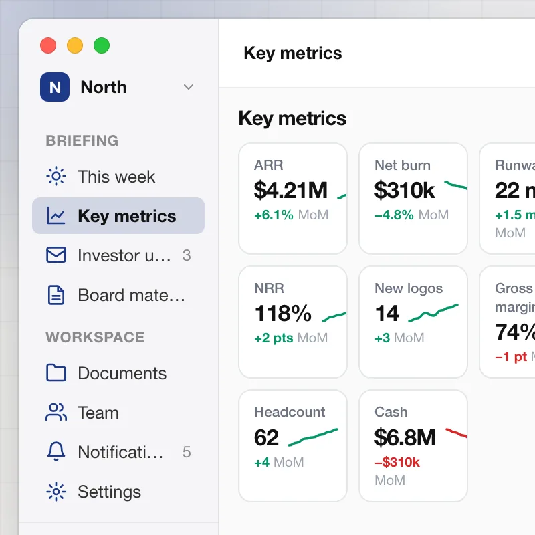
Task: Click the –$310k cash change text
Action: tap(397, 462)
